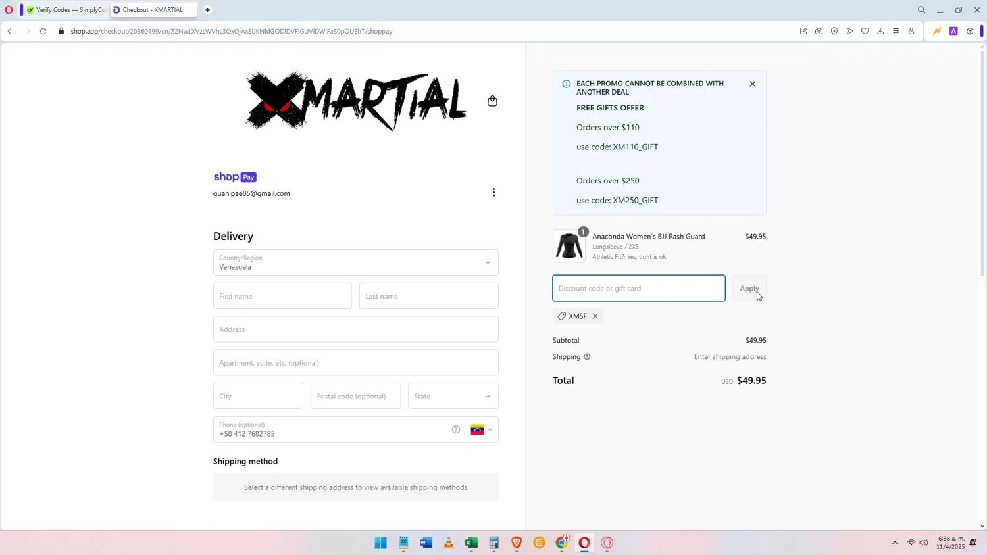The width and height of the screenshot is (987, 555).
Task: Open the Shop Pay account options menu
Action: [493, 192]
